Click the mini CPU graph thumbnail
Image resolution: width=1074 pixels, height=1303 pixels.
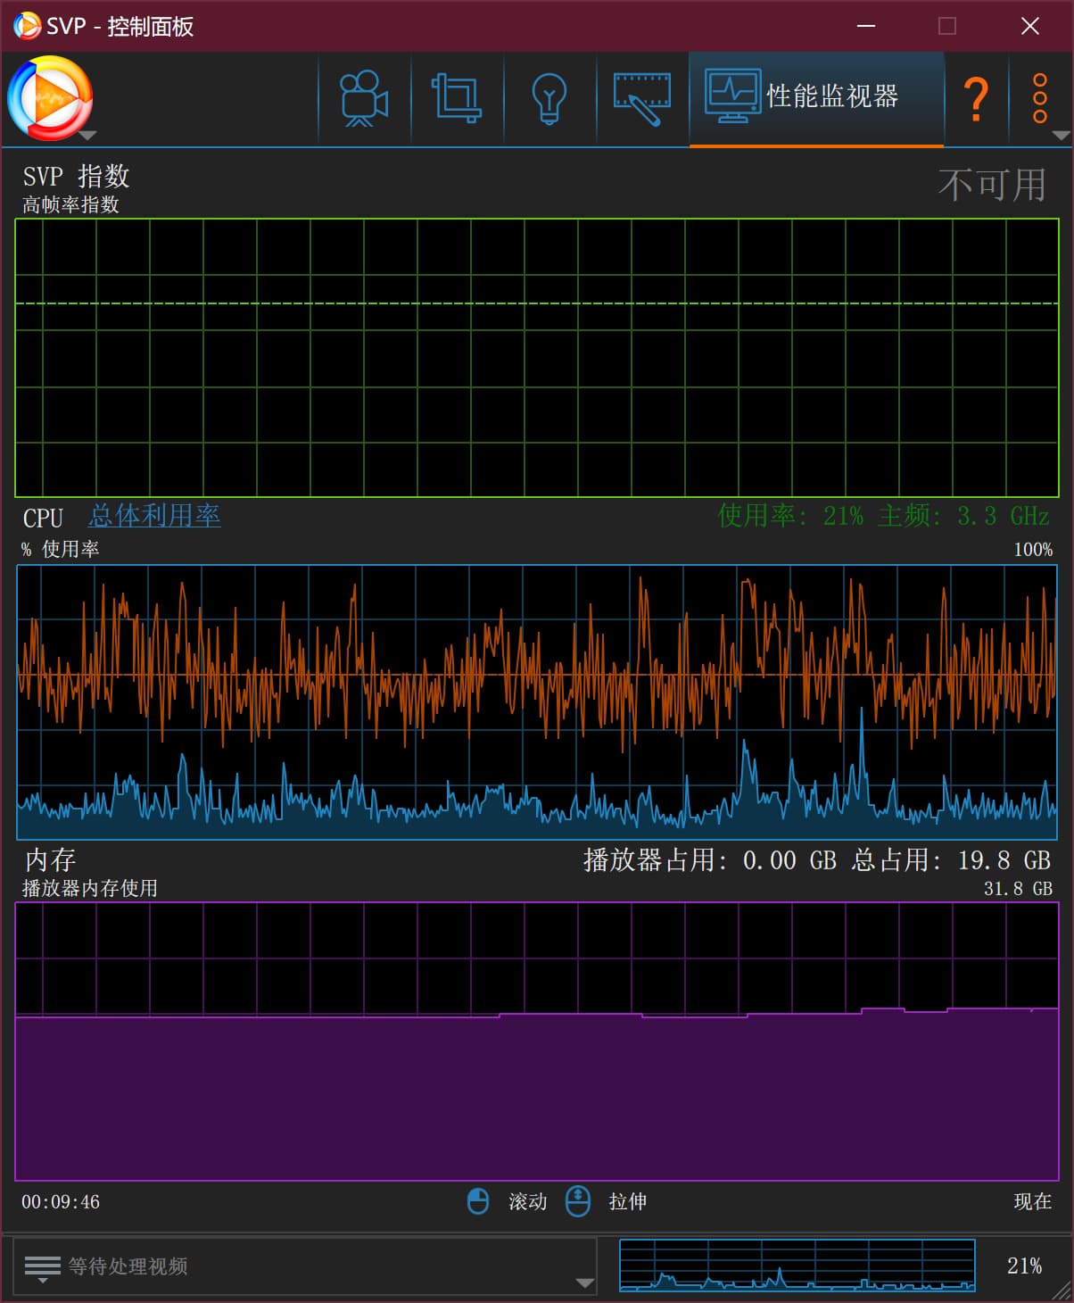point(797,1266)
